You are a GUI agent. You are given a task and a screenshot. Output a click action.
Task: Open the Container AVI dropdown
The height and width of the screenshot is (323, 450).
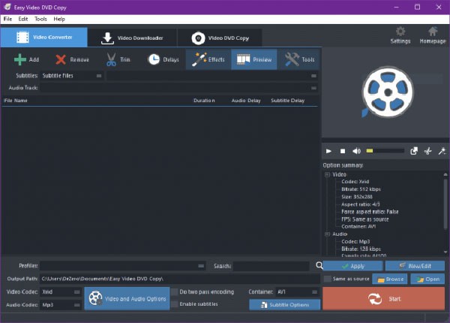(x=297, y=292)
